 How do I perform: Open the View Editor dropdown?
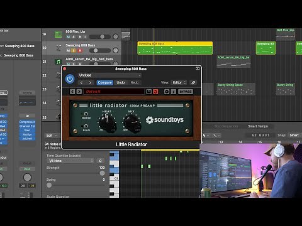[179, 82]
